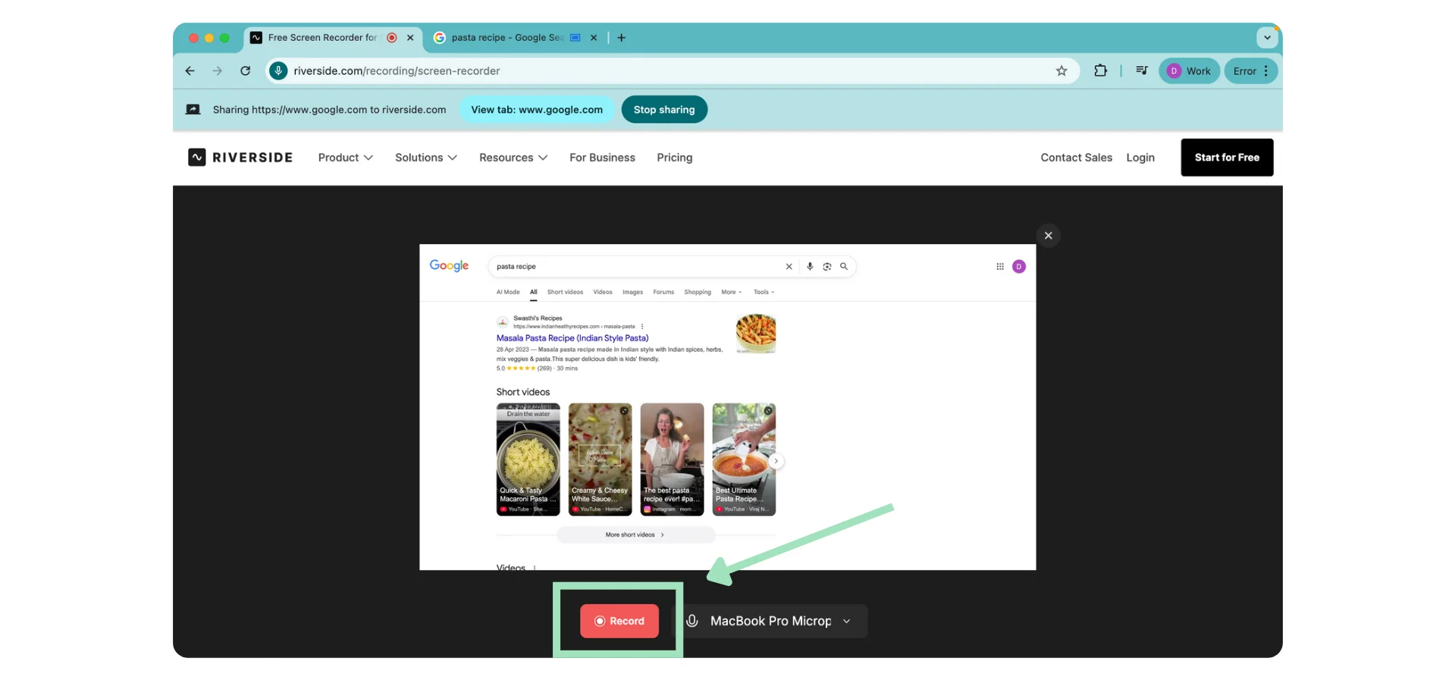
Task: Click the red Record button
Action: (x=619, y=621)
